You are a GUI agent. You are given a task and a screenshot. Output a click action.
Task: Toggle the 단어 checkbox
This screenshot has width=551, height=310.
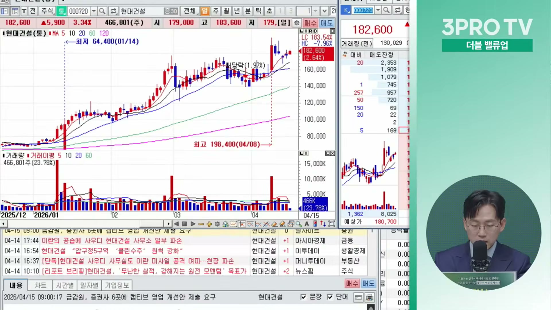coord(330,297)
